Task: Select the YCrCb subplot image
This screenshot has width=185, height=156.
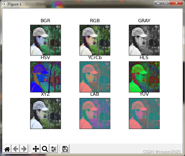Action: [95, 77]
